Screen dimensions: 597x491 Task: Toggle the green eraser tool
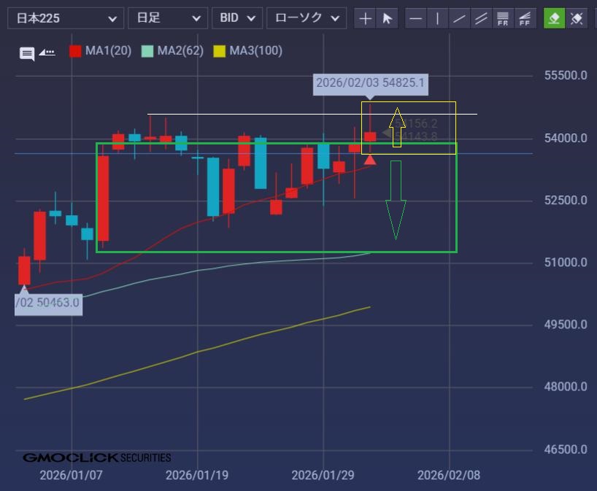555,18
